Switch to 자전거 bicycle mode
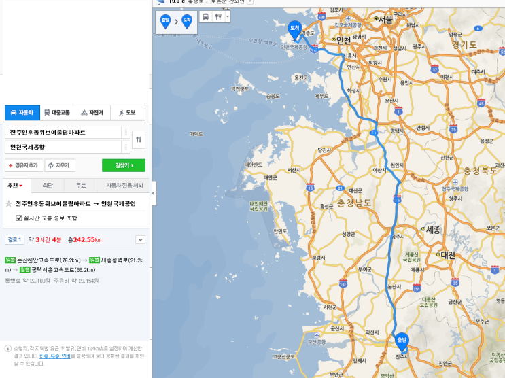The image size is (505, 378). [x=92, y=112]
